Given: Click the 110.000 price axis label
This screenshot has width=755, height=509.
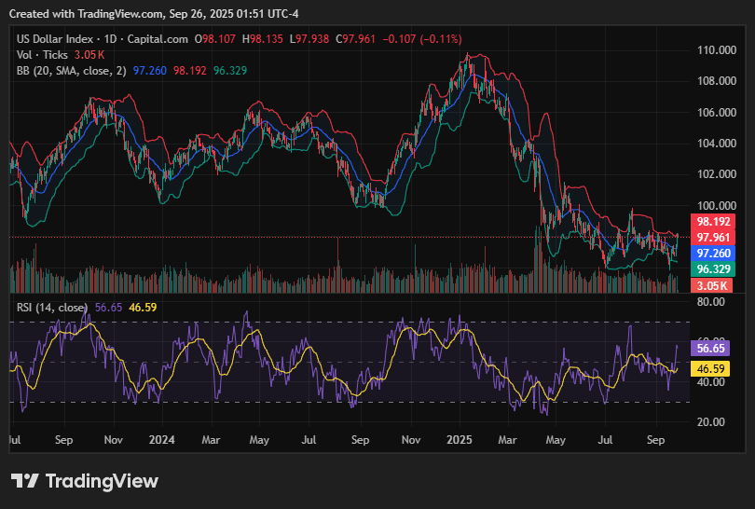Looking at the screenshot, I should (x=717, y=50).
